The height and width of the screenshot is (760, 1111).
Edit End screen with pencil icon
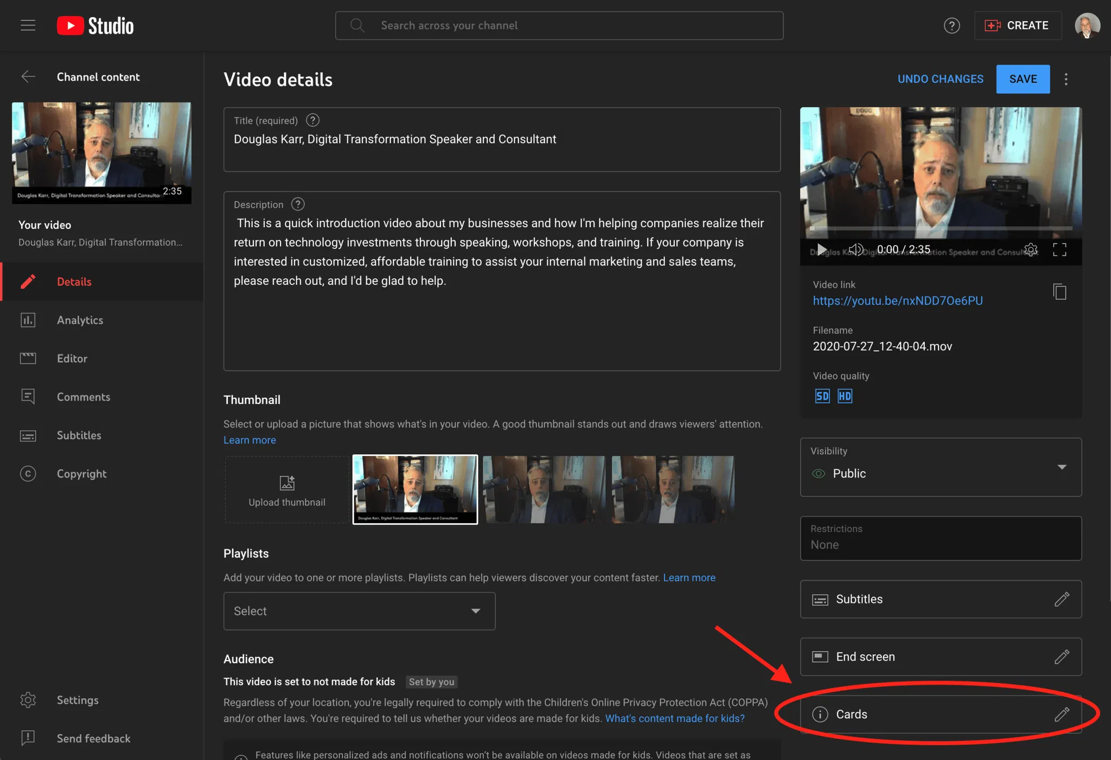1062,657
